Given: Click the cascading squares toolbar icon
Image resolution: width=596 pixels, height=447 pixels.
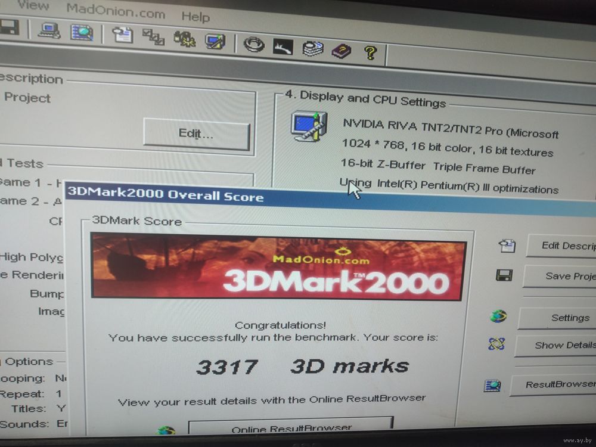Looking at the screenshot, I should click(154, 37).
